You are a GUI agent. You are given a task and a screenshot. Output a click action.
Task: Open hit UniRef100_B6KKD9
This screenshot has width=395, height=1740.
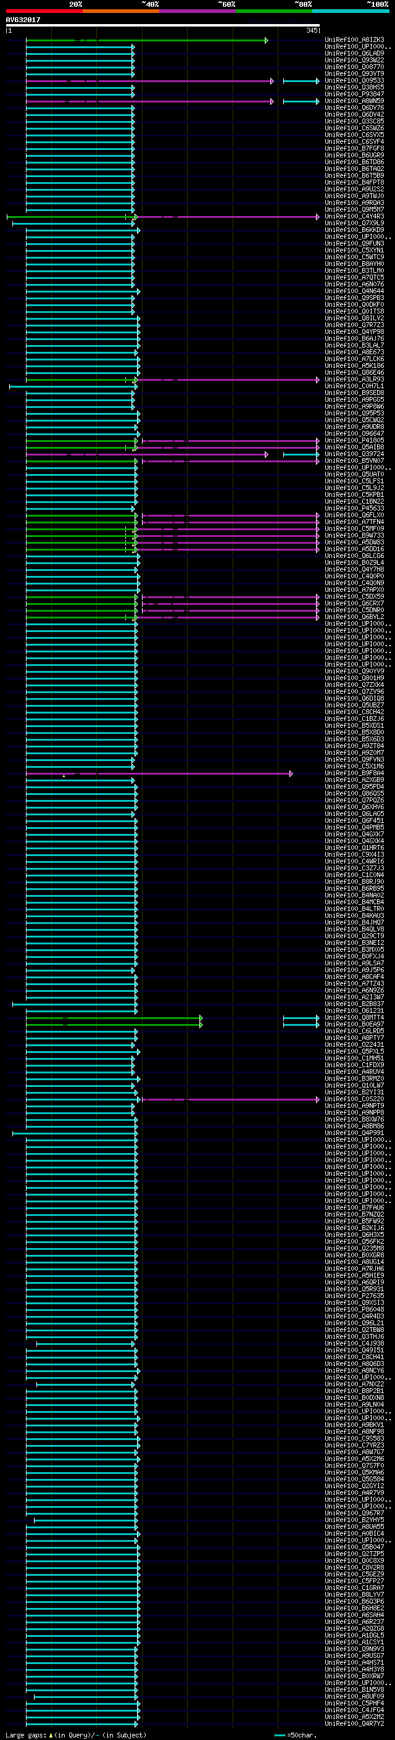click(x=354, y=230)
